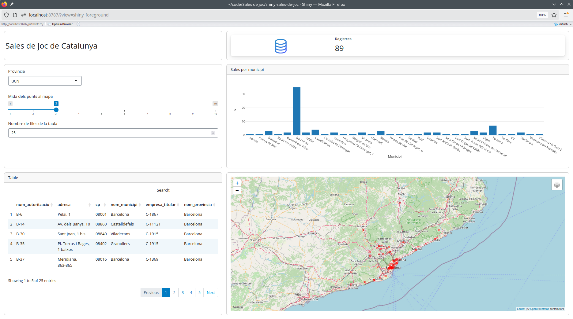
Task: Click Open in Browser
Action: click(62, 24)
